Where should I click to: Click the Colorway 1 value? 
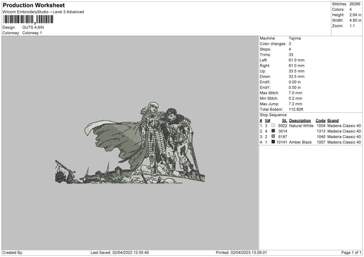coord(32,33)
